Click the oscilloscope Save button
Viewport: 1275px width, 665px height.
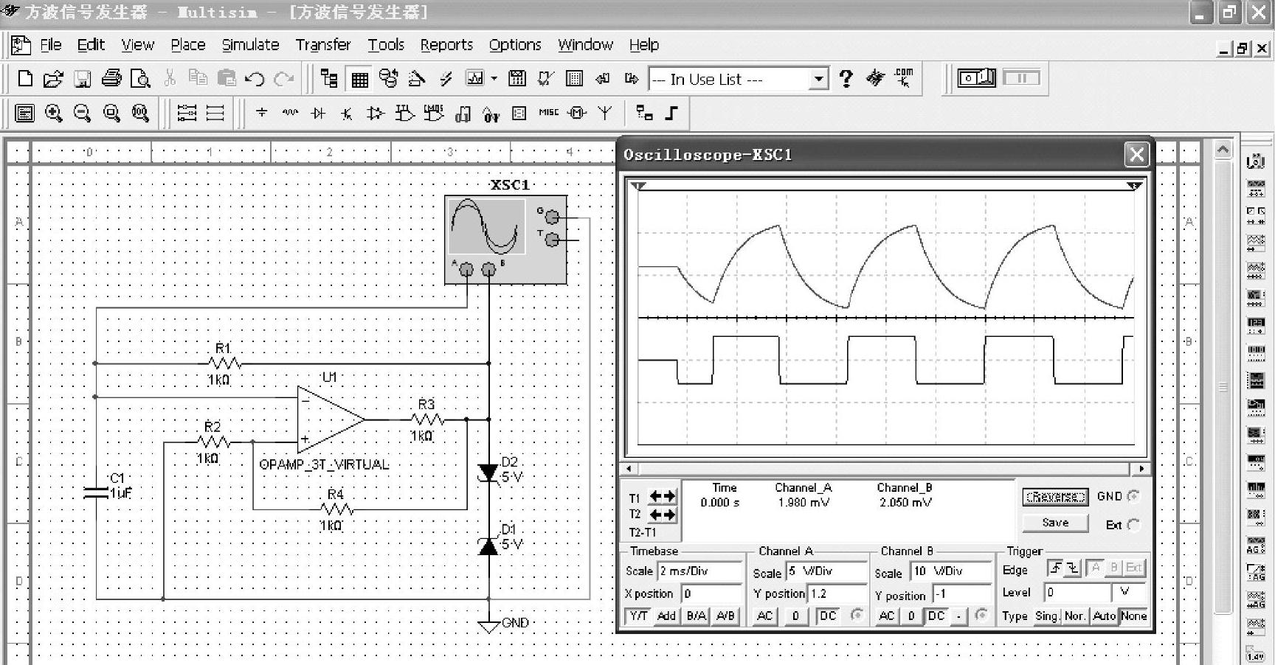point(1054,523)
